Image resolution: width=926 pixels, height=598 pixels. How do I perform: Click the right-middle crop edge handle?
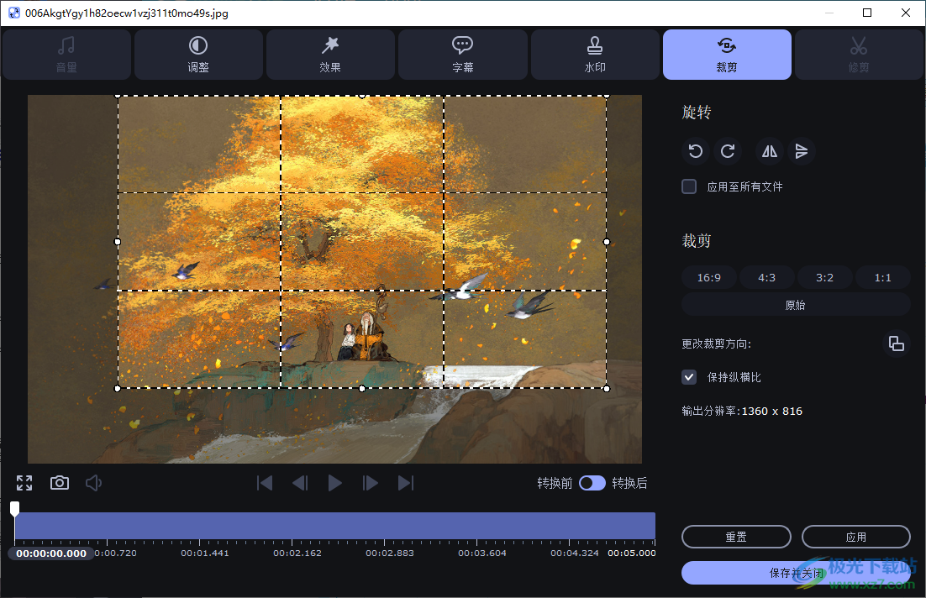607,241
